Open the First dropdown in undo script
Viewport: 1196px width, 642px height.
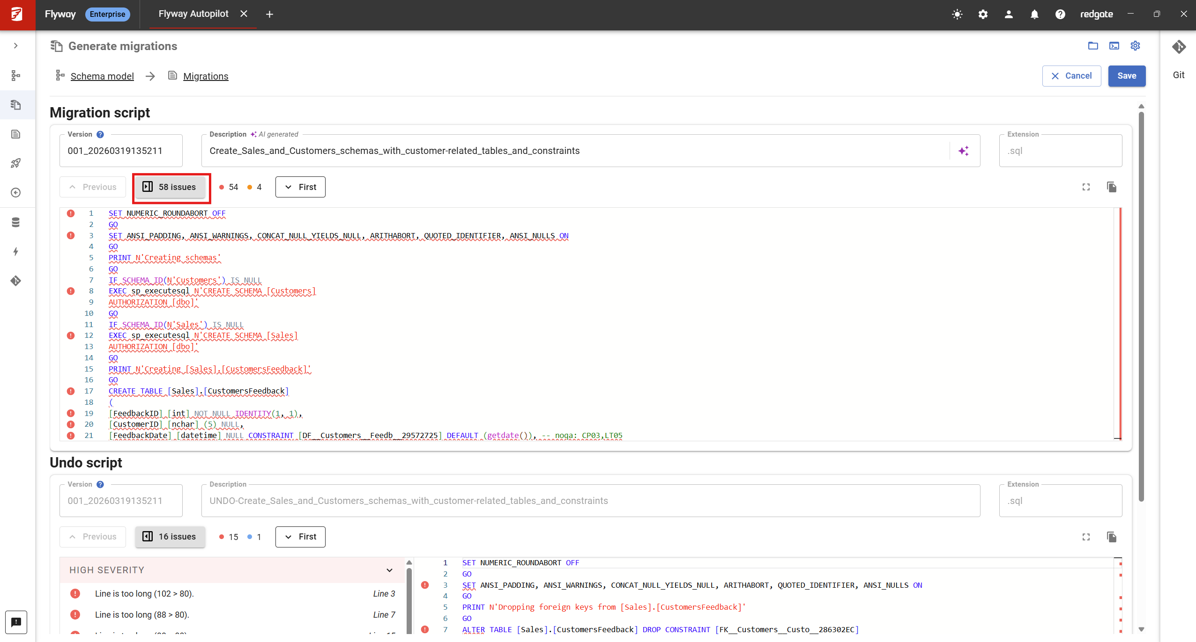[300, 537]
